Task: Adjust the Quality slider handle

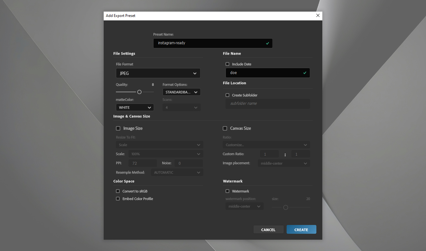Action: point(139,92)
